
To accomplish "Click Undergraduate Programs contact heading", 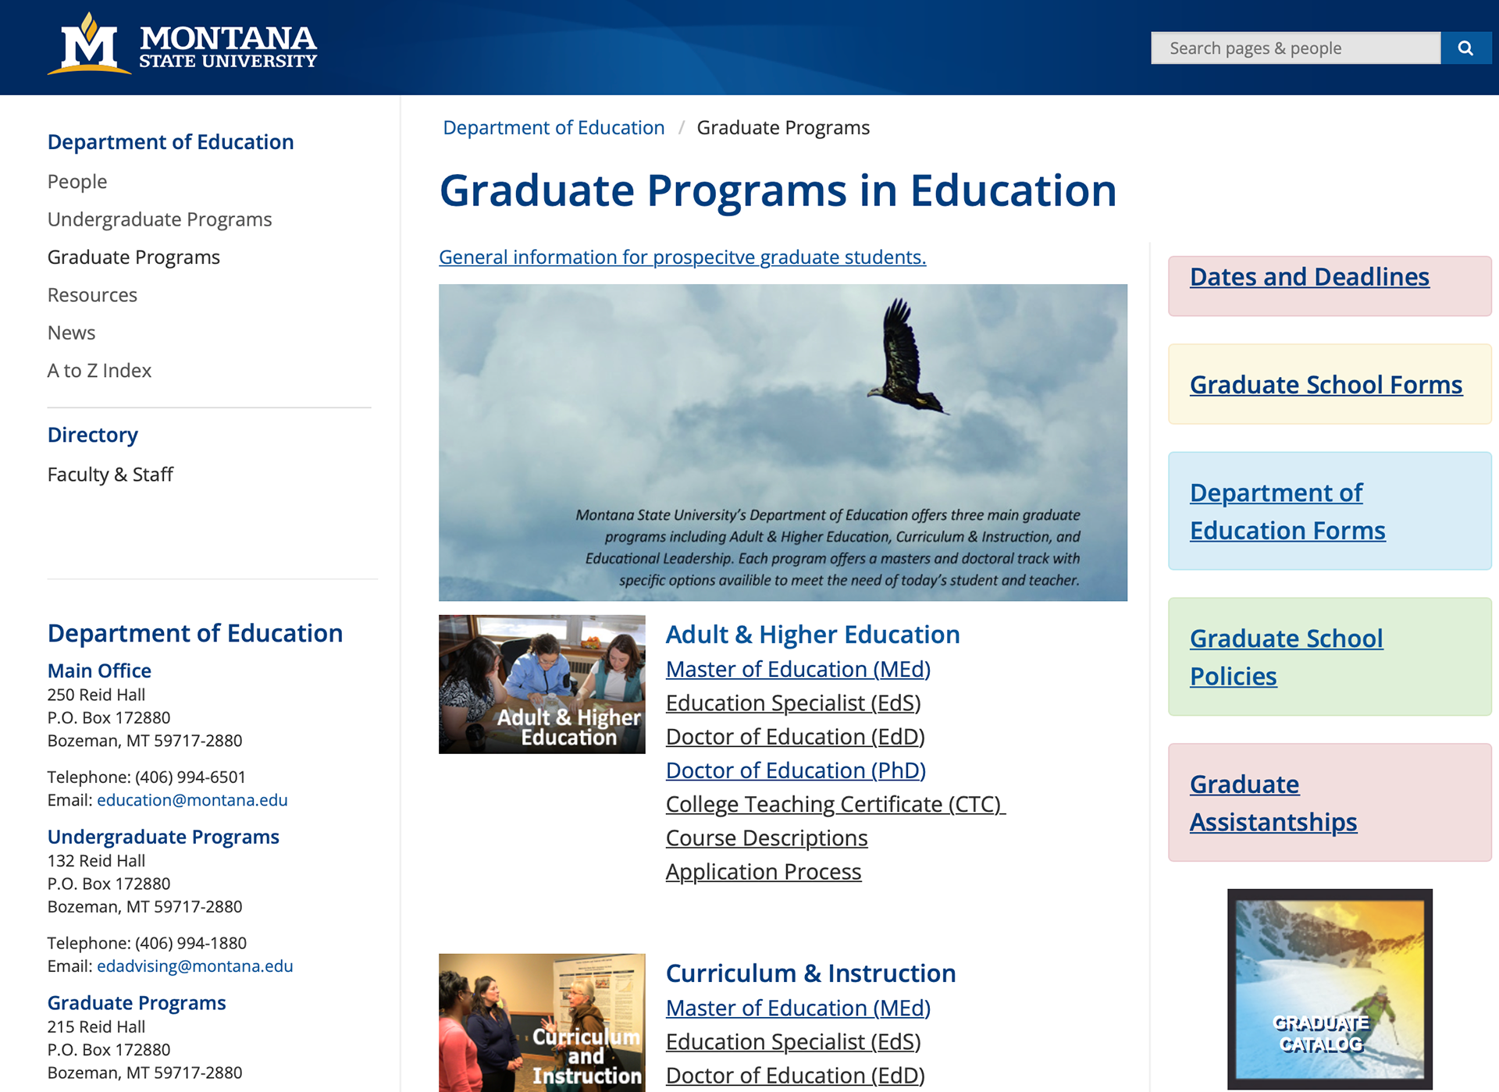I will [163, 837].
